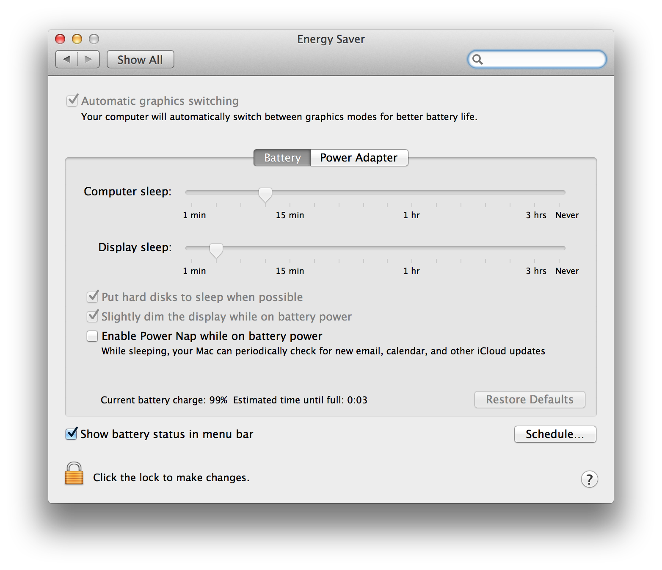Click the "Display sleep:" label
Image resolution: width=662 pixels, height=570 pixels.
point(135,247)
